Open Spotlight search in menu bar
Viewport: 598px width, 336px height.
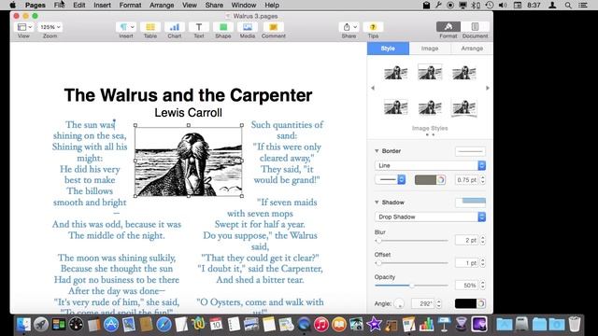pos(568,5)
